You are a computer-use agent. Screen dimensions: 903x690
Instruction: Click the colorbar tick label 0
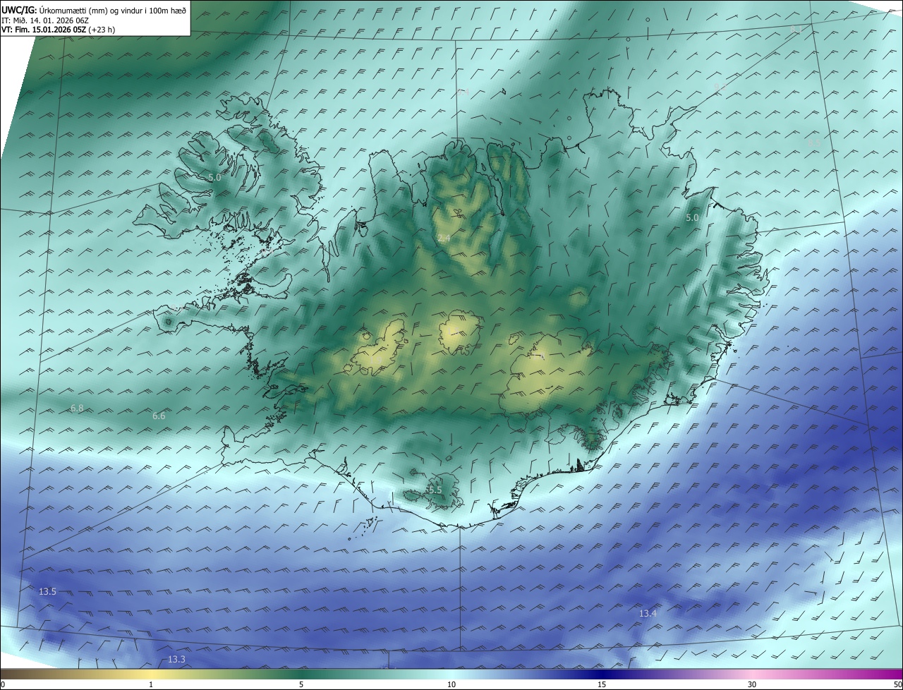(x=3, y=684)
